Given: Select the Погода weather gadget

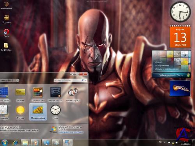Looking at the screenshot, I should pyautogui.click(x=20, y=112).
